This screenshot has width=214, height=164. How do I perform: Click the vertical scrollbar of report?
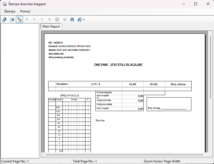[x=210, y=67]
